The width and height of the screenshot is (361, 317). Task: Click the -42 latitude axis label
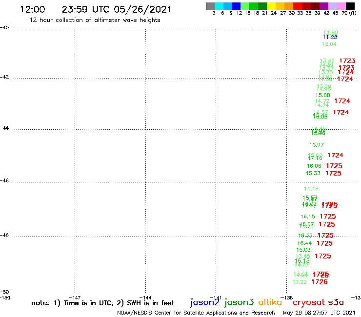4,77
